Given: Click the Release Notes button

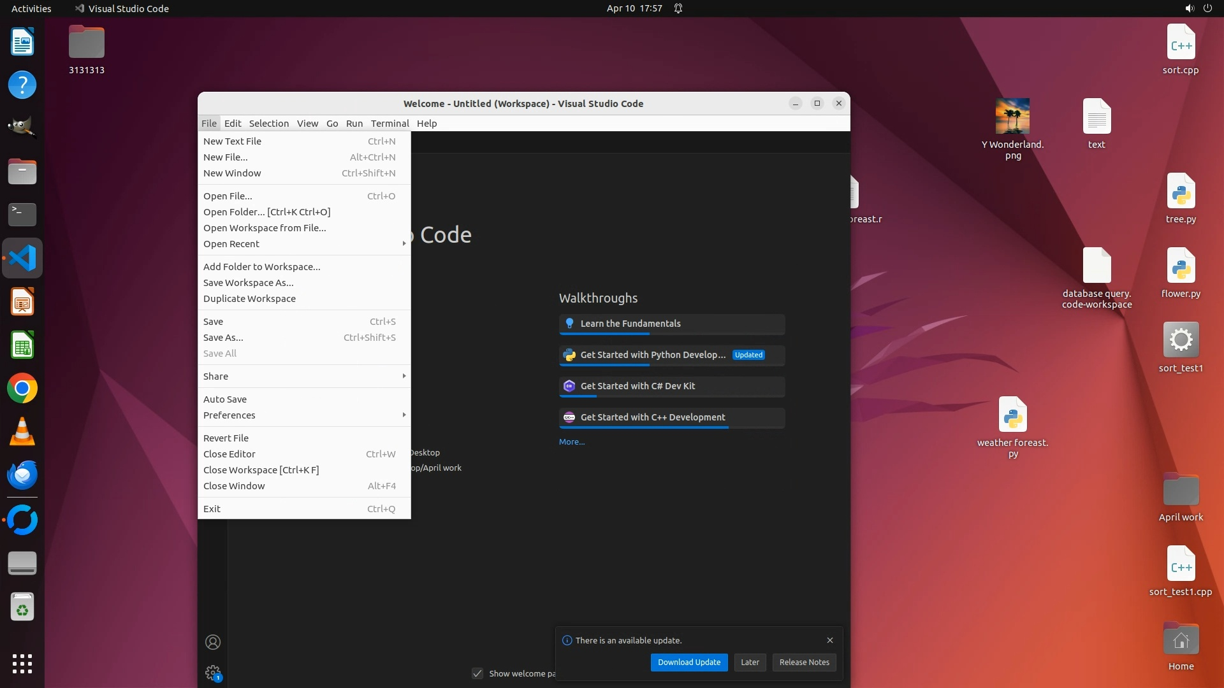Looking at the screenshot, I should click(x=804, y=663).
